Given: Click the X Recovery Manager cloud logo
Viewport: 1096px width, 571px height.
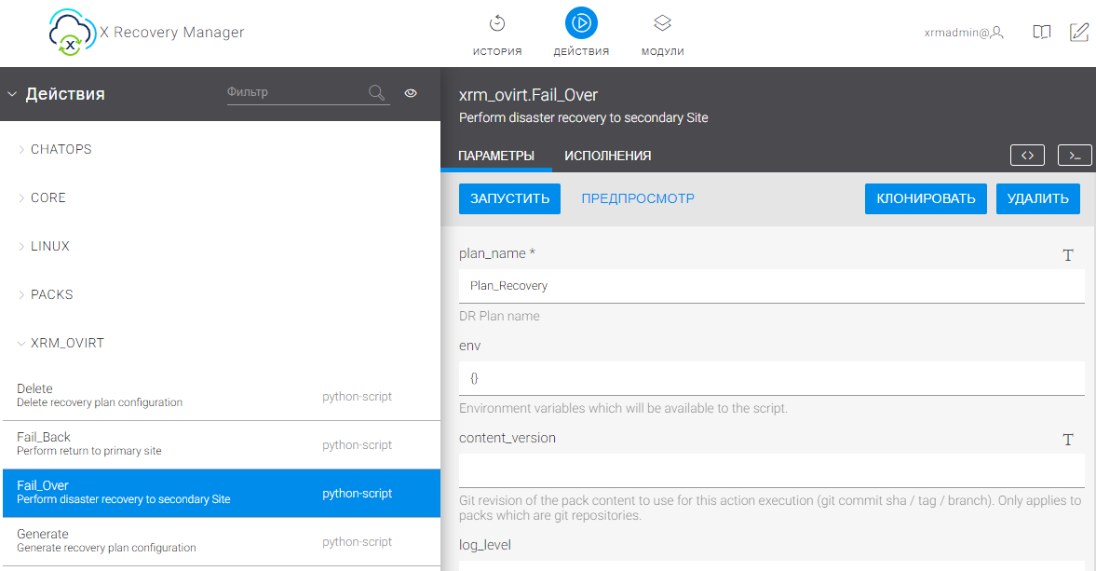Looking at the screenshot, I should pos(71,34).
